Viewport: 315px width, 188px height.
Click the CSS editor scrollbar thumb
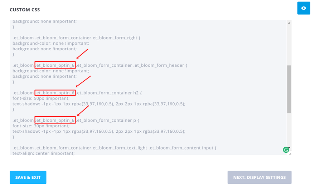[x=289, y=89]
